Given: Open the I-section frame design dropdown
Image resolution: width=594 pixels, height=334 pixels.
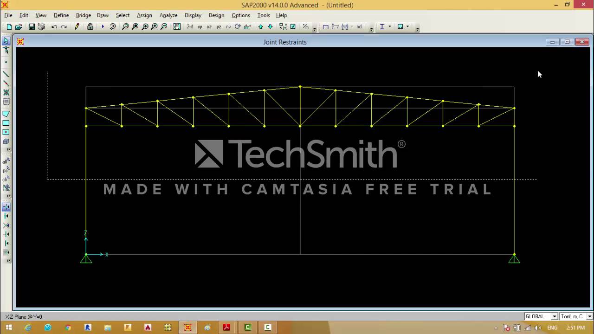Looking at the screenshot, I should click(x=389, y=27).
